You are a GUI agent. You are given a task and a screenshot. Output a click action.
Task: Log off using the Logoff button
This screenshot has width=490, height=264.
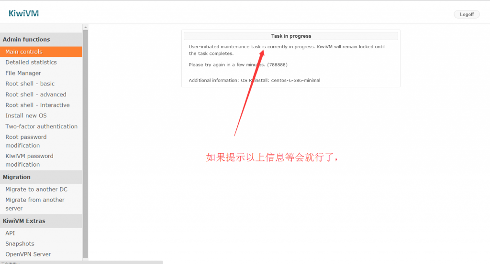pos(467,14)
